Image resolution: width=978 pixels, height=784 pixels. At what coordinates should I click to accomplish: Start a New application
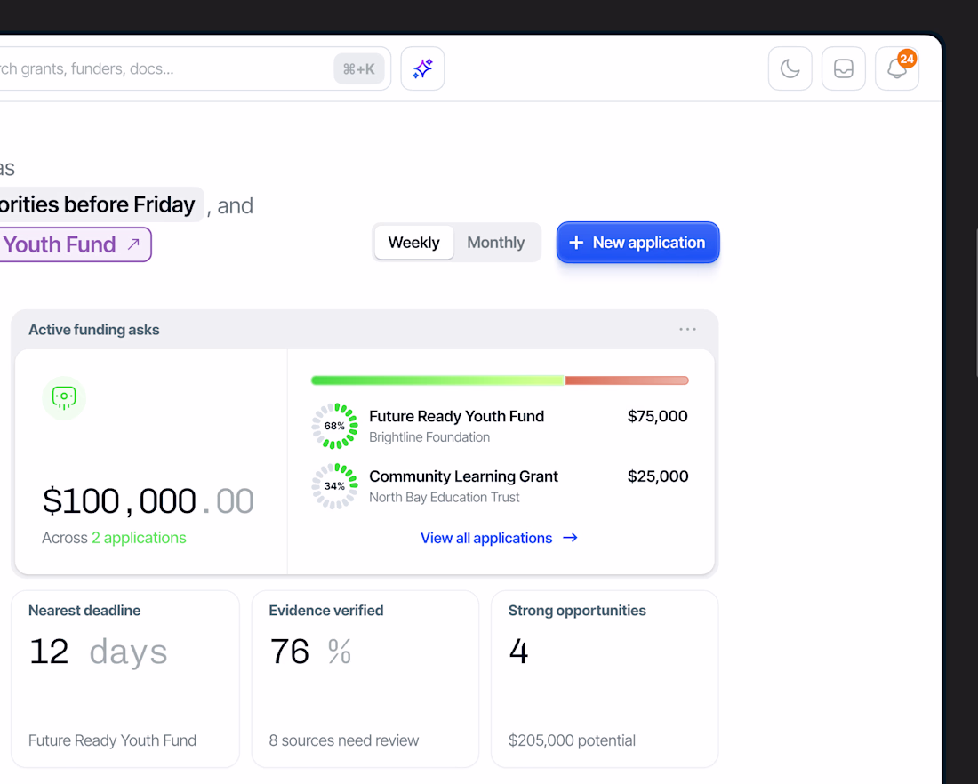[x=637, y=242]
